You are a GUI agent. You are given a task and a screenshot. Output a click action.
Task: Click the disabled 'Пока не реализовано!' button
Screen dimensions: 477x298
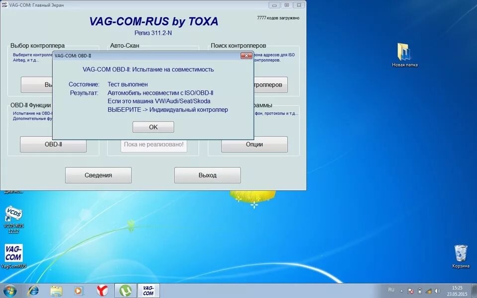pos(154,145)
